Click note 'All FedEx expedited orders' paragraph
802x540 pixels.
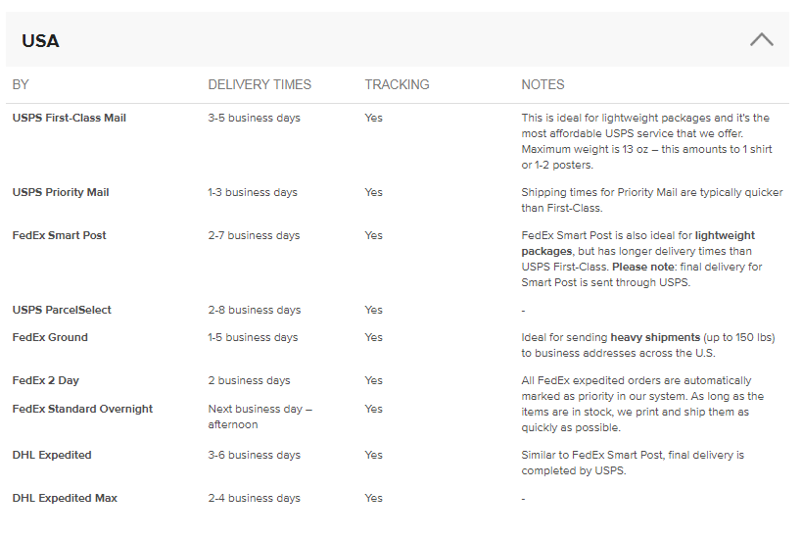642,404
